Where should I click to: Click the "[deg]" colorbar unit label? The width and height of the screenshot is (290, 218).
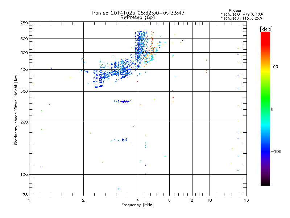click(x=266, y=29)
